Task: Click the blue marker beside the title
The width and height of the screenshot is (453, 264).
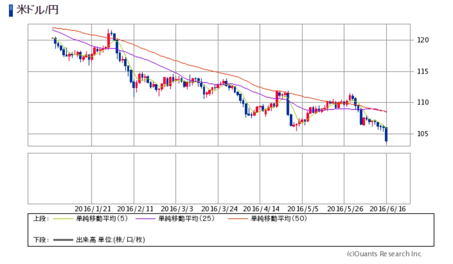Action: (11, 10)
